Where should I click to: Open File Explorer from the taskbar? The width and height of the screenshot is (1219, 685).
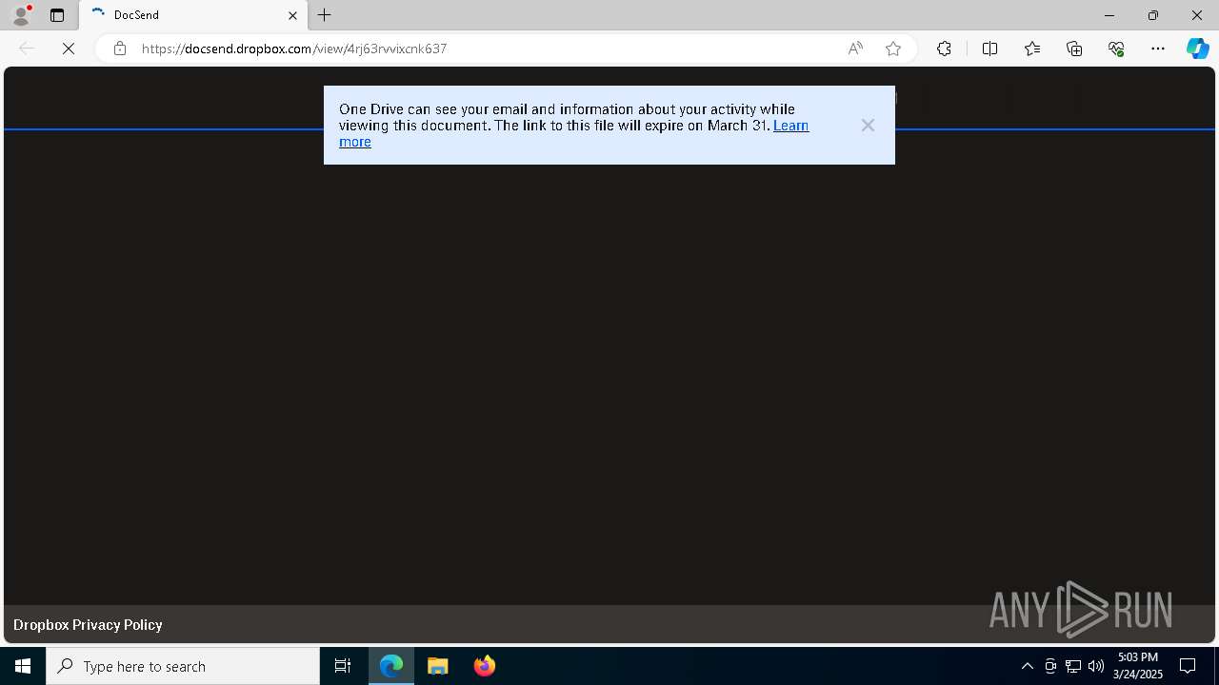pos(438,666)
